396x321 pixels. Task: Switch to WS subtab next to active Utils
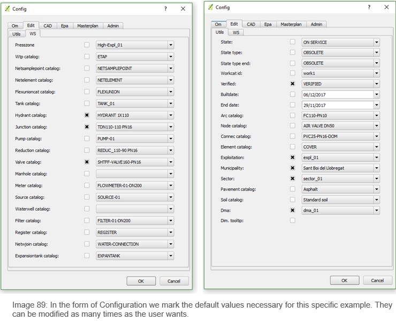[x=235, y=32]
